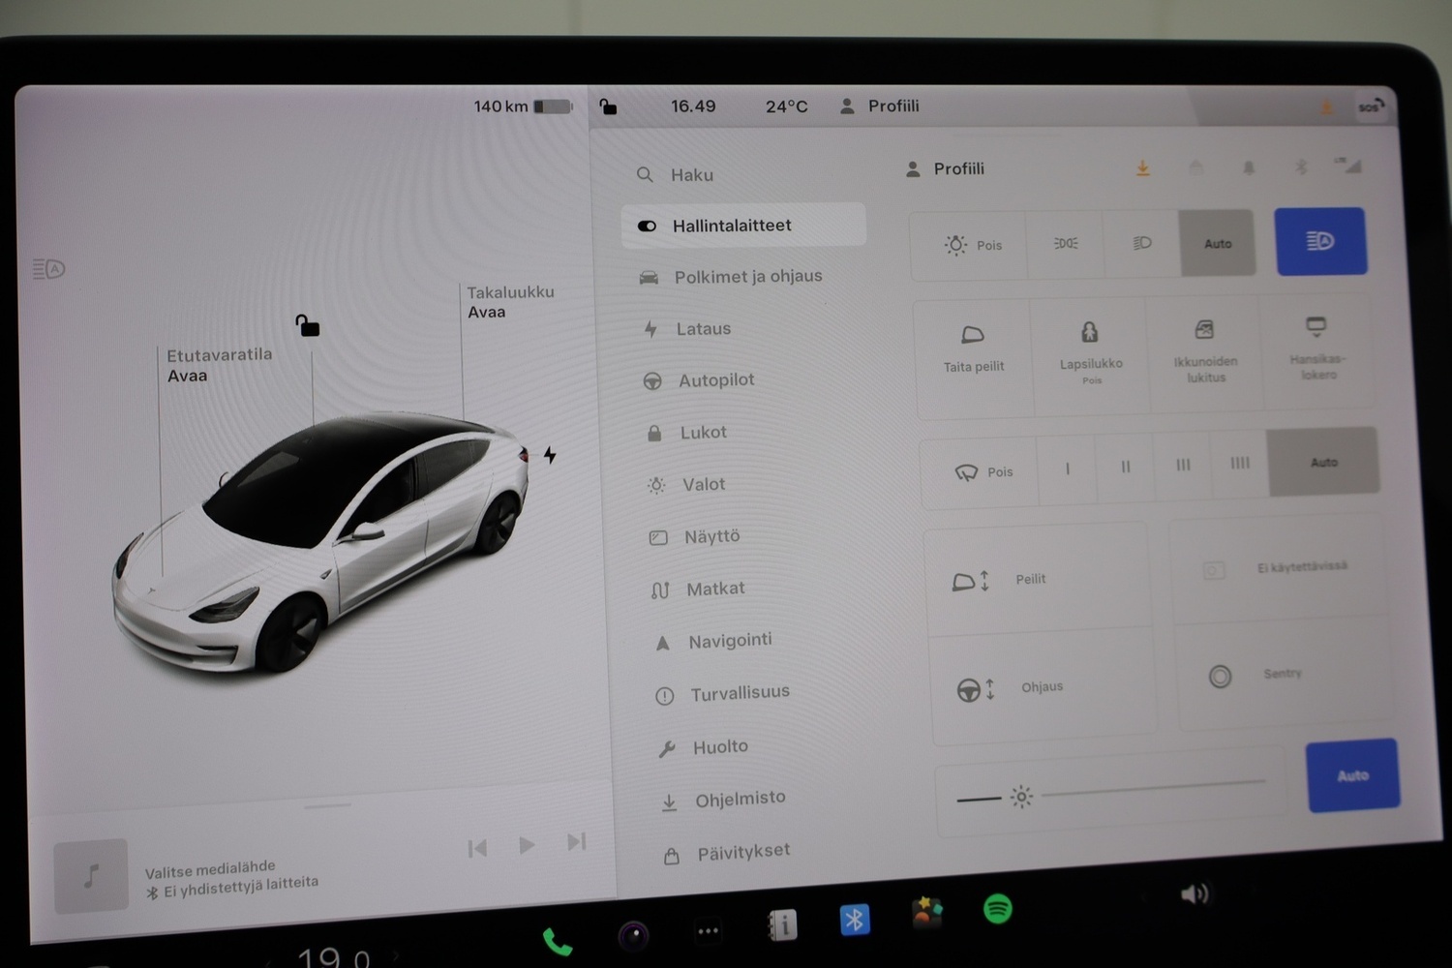Set headlights to Auto mode

point(1218,243)
